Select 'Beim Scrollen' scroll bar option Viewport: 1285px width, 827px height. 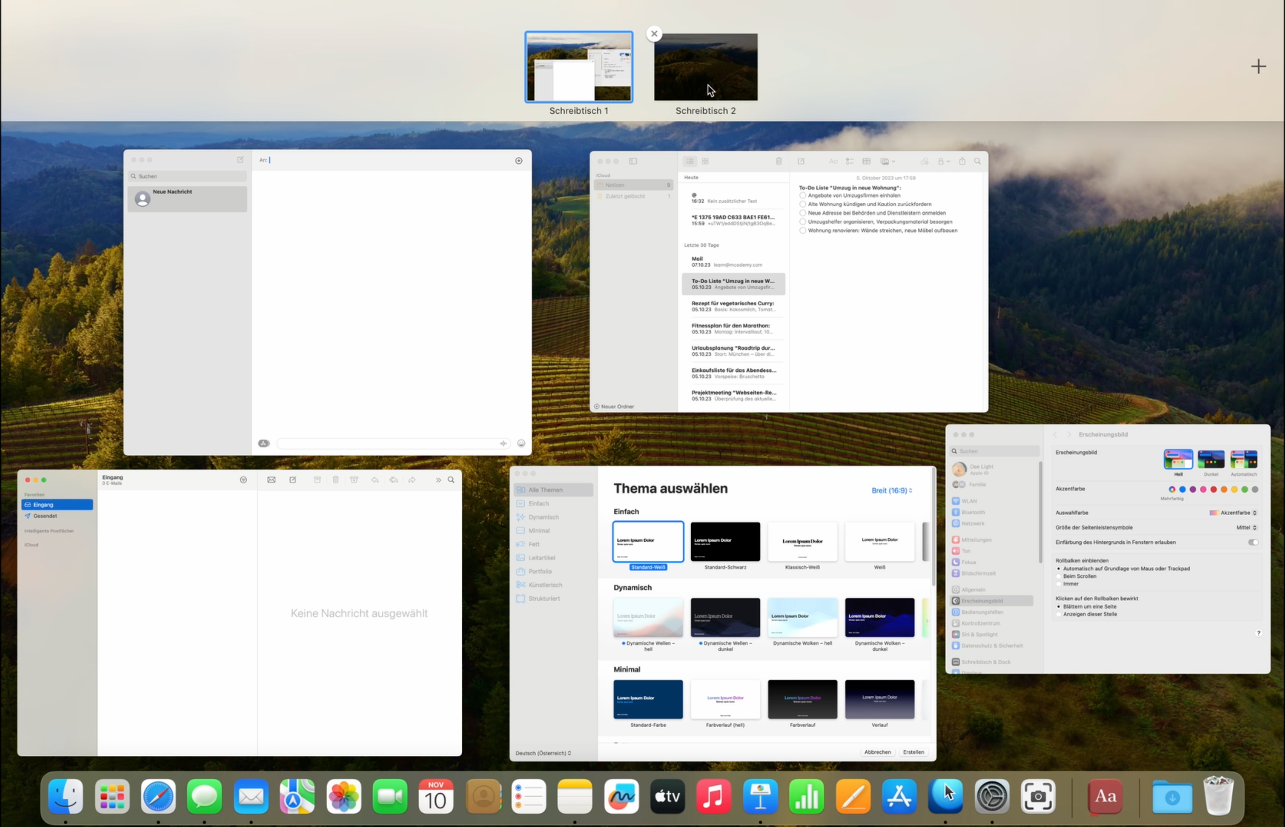pyautogui.click(x=1059, y=576)
